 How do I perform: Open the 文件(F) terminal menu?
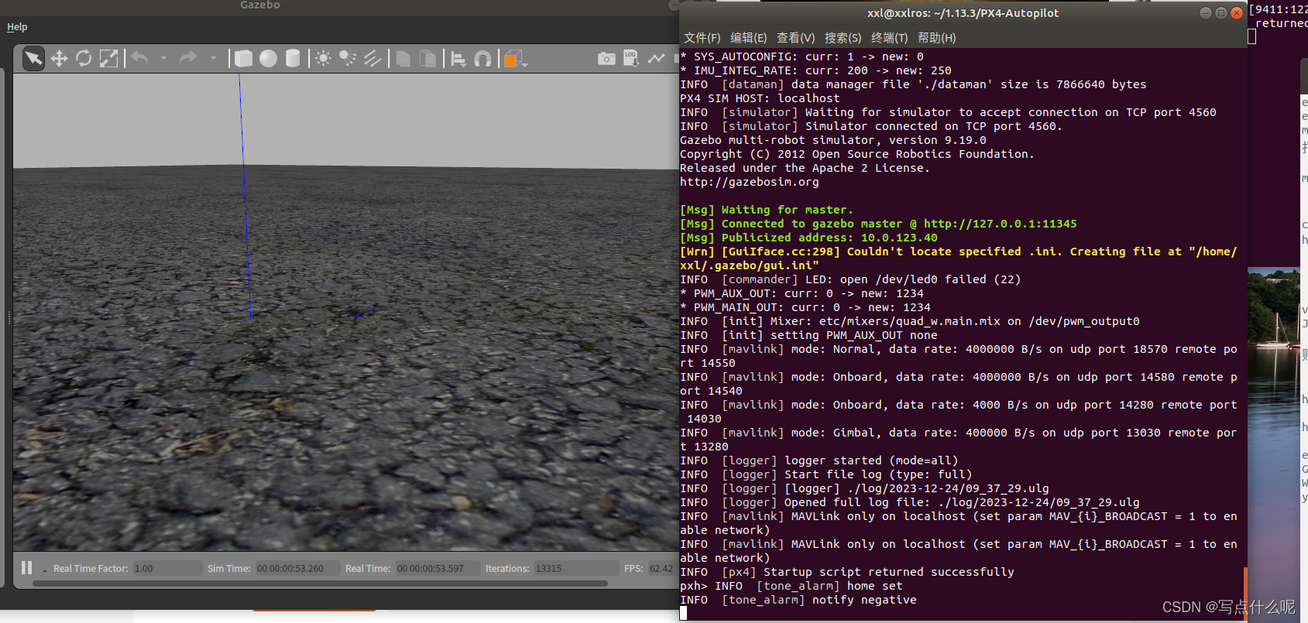pyautogui.click(x=702, y=37)
